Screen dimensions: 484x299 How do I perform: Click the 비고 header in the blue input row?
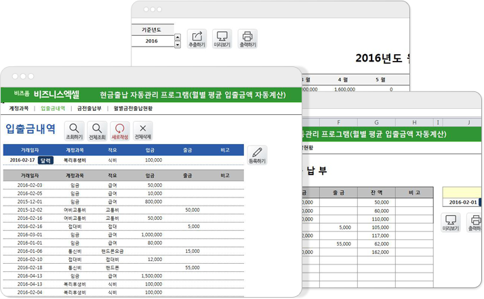click(225, 150)
